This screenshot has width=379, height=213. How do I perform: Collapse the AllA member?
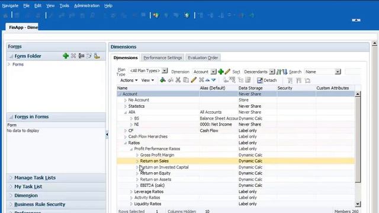[125, 112]
